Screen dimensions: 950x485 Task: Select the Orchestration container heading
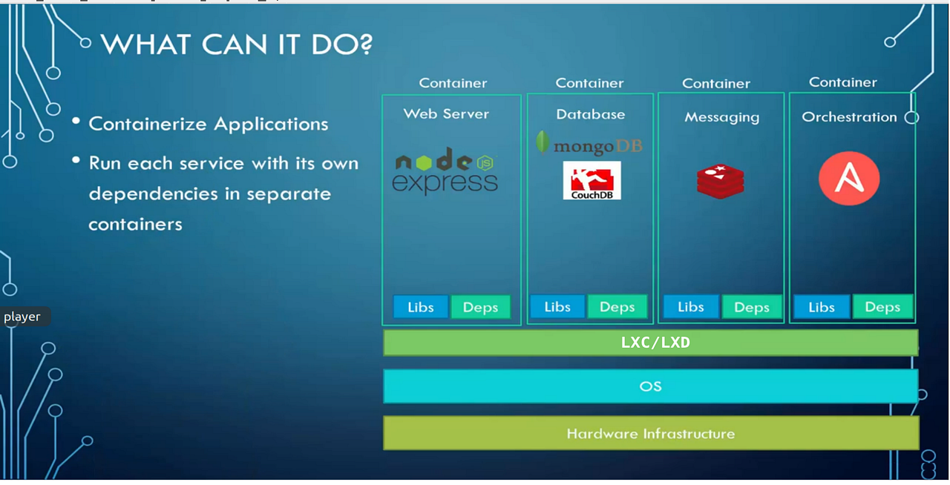pos(848,116)
